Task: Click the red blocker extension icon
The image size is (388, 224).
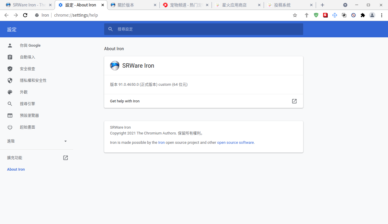Action: 353,15
